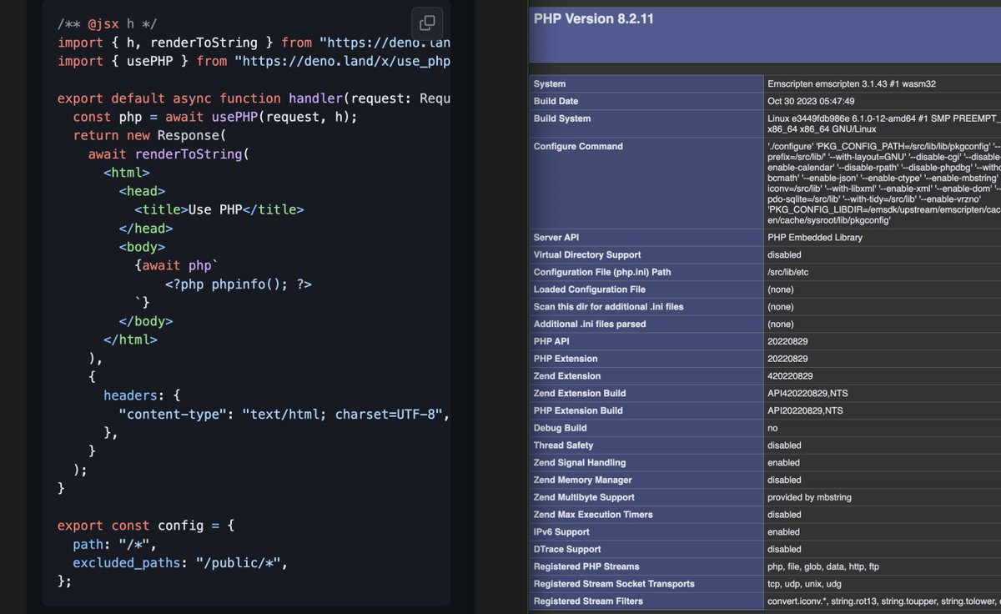
Task: Click the 'path: "/*",' code line
Action: coord(115,544)
